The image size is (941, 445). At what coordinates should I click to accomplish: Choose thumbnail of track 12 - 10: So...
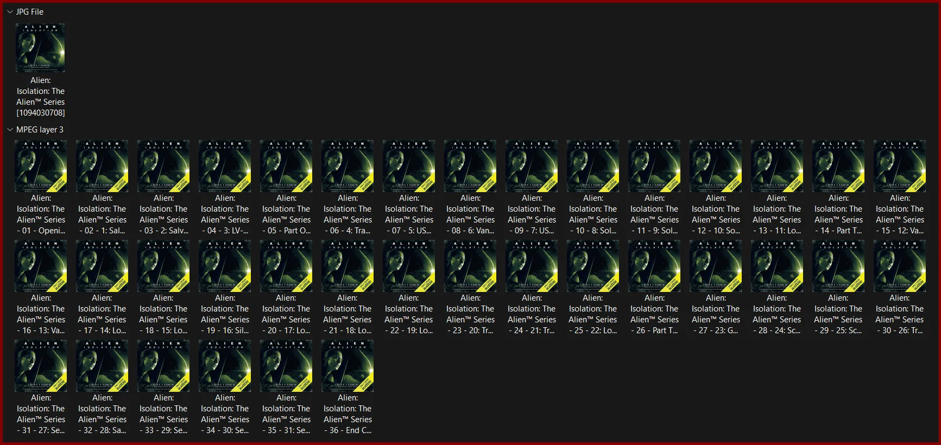(x=716, y=166)
